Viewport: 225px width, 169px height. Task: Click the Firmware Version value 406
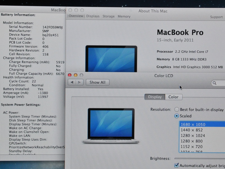[x=45, y=47]
